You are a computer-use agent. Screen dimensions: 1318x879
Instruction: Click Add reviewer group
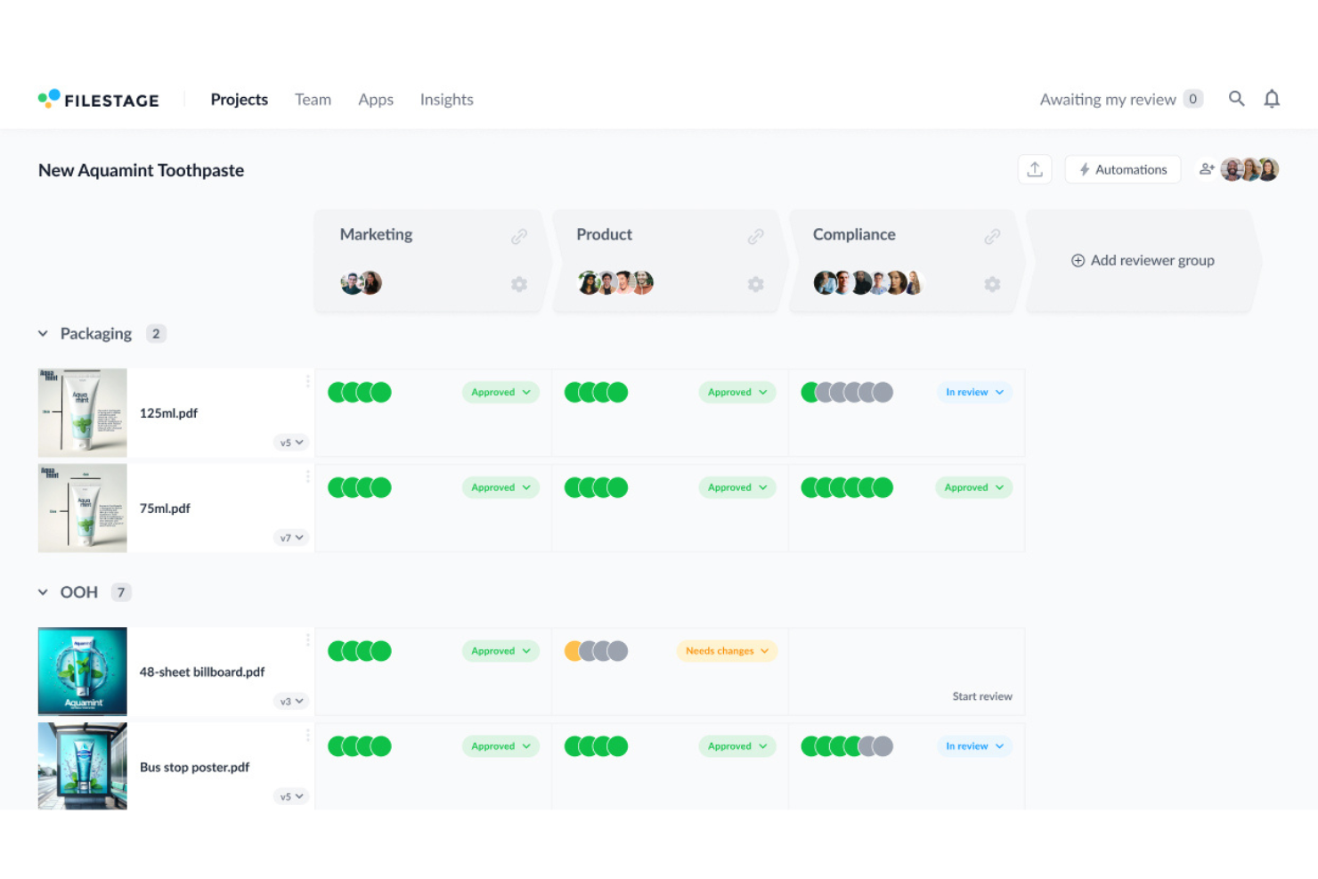[x=1143, y=261]
